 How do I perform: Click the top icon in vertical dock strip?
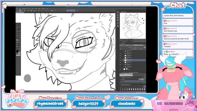(118, 12)
